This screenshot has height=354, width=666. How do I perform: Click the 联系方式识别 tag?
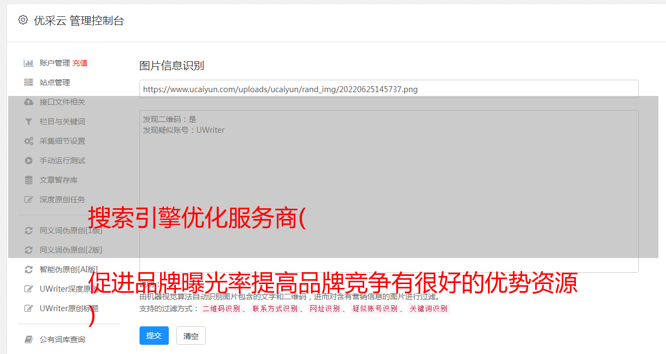pyautogui.click(x=275, y=308)
